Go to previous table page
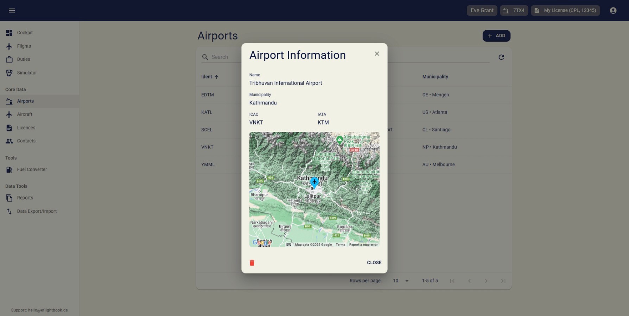Viewport: 629px width, 316px height. [469, 281]
